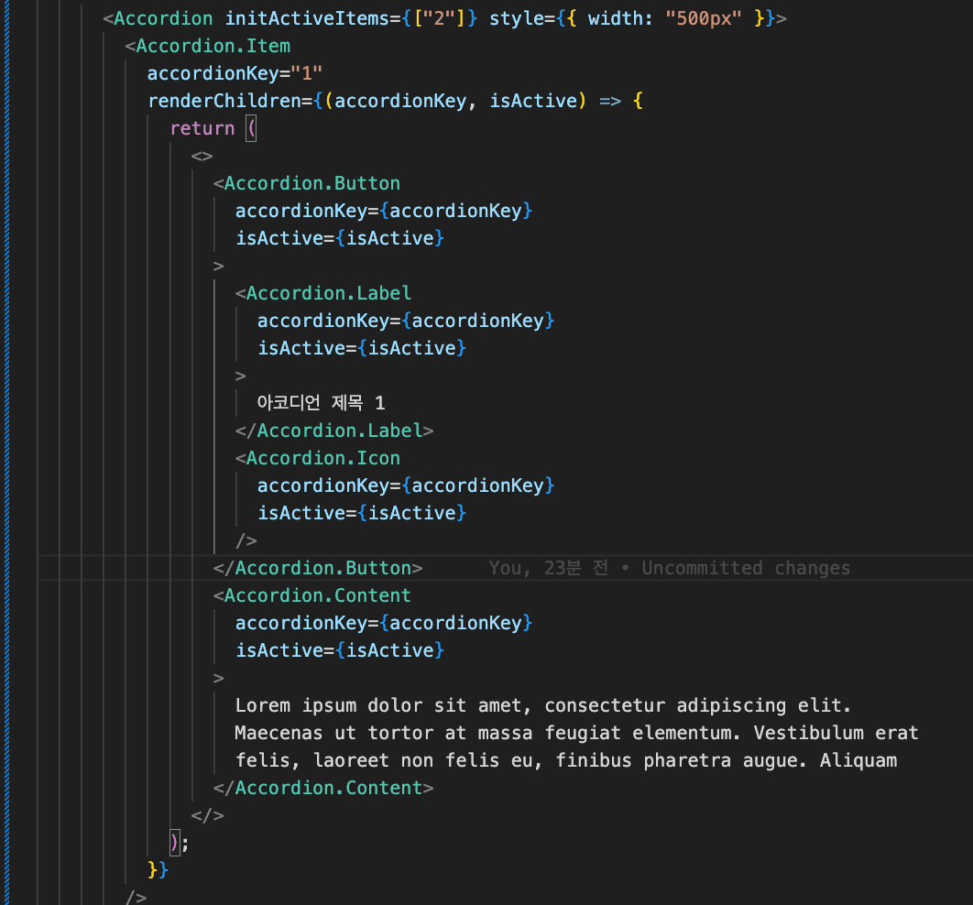The image size is (973, 905).
Task: Click the opening Accordion.Content tag name
Action: coord(317,595)
